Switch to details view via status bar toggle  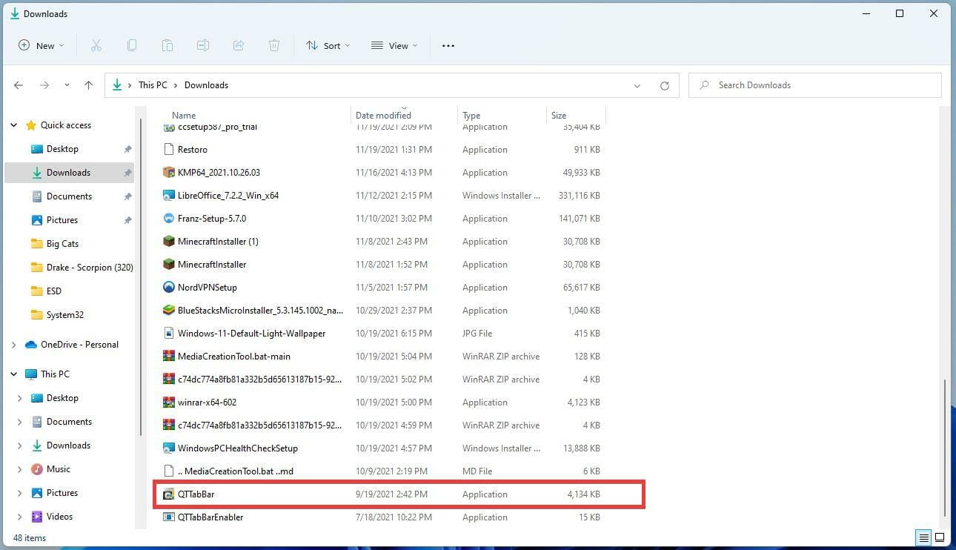923,537
